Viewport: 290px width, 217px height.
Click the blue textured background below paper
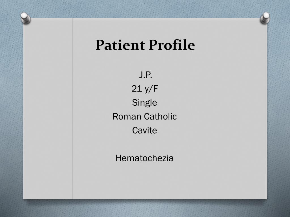click(145, 209)
